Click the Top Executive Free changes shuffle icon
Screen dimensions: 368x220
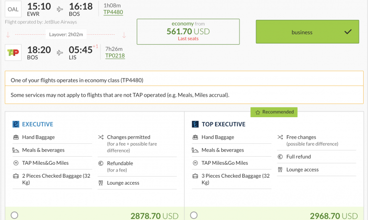point(280,137)
